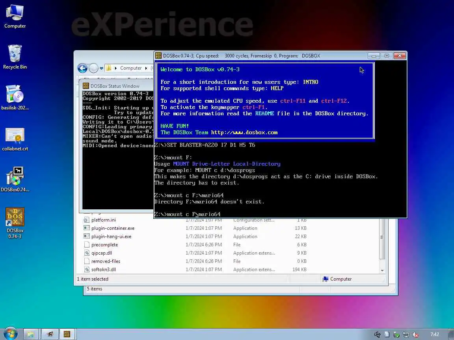Minimize the DOSBox window
This screenshot has height=340, width=454.
point(374,56)
